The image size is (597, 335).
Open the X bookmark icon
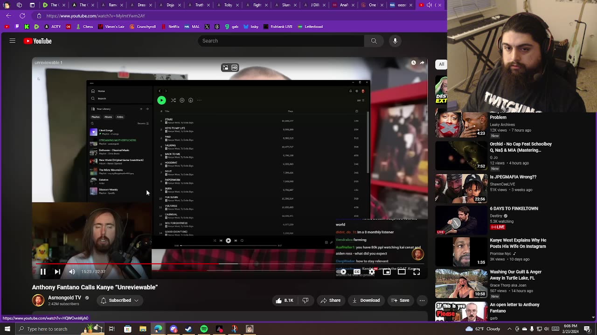click(x=207, y=27)
